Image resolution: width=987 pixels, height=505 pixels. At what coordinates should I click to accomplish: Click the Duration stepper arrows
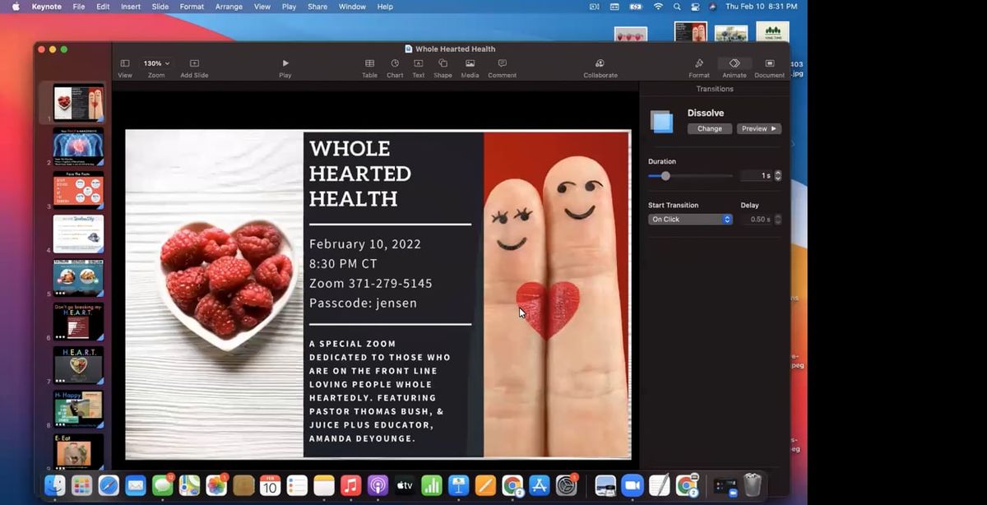pos(778,176)
